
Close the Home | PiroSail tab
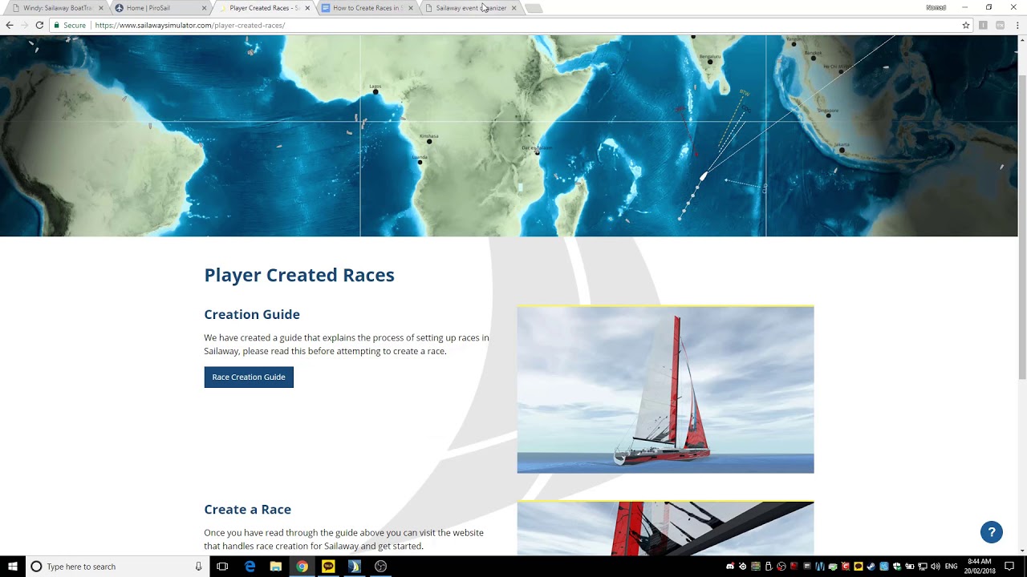tap(204, 8)
